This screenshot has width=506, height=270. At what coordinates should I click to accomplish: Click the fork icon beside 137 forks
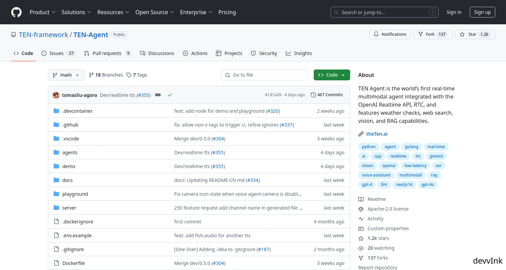(361, 258)
